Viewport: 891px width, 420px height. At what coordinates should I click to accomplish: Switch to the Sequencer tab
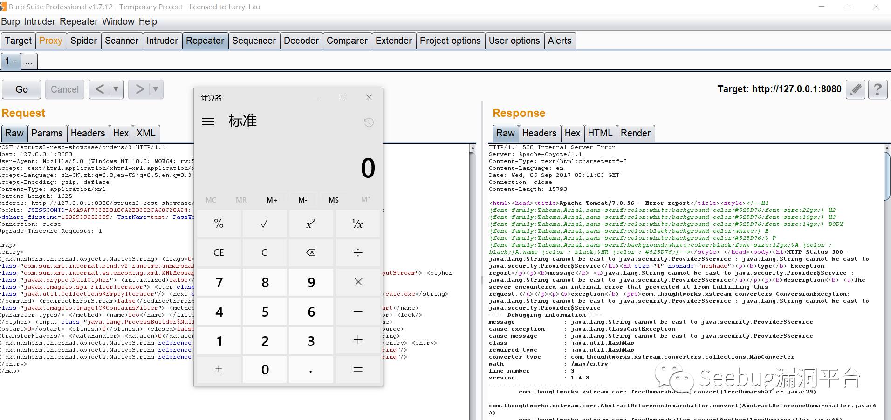254,41
